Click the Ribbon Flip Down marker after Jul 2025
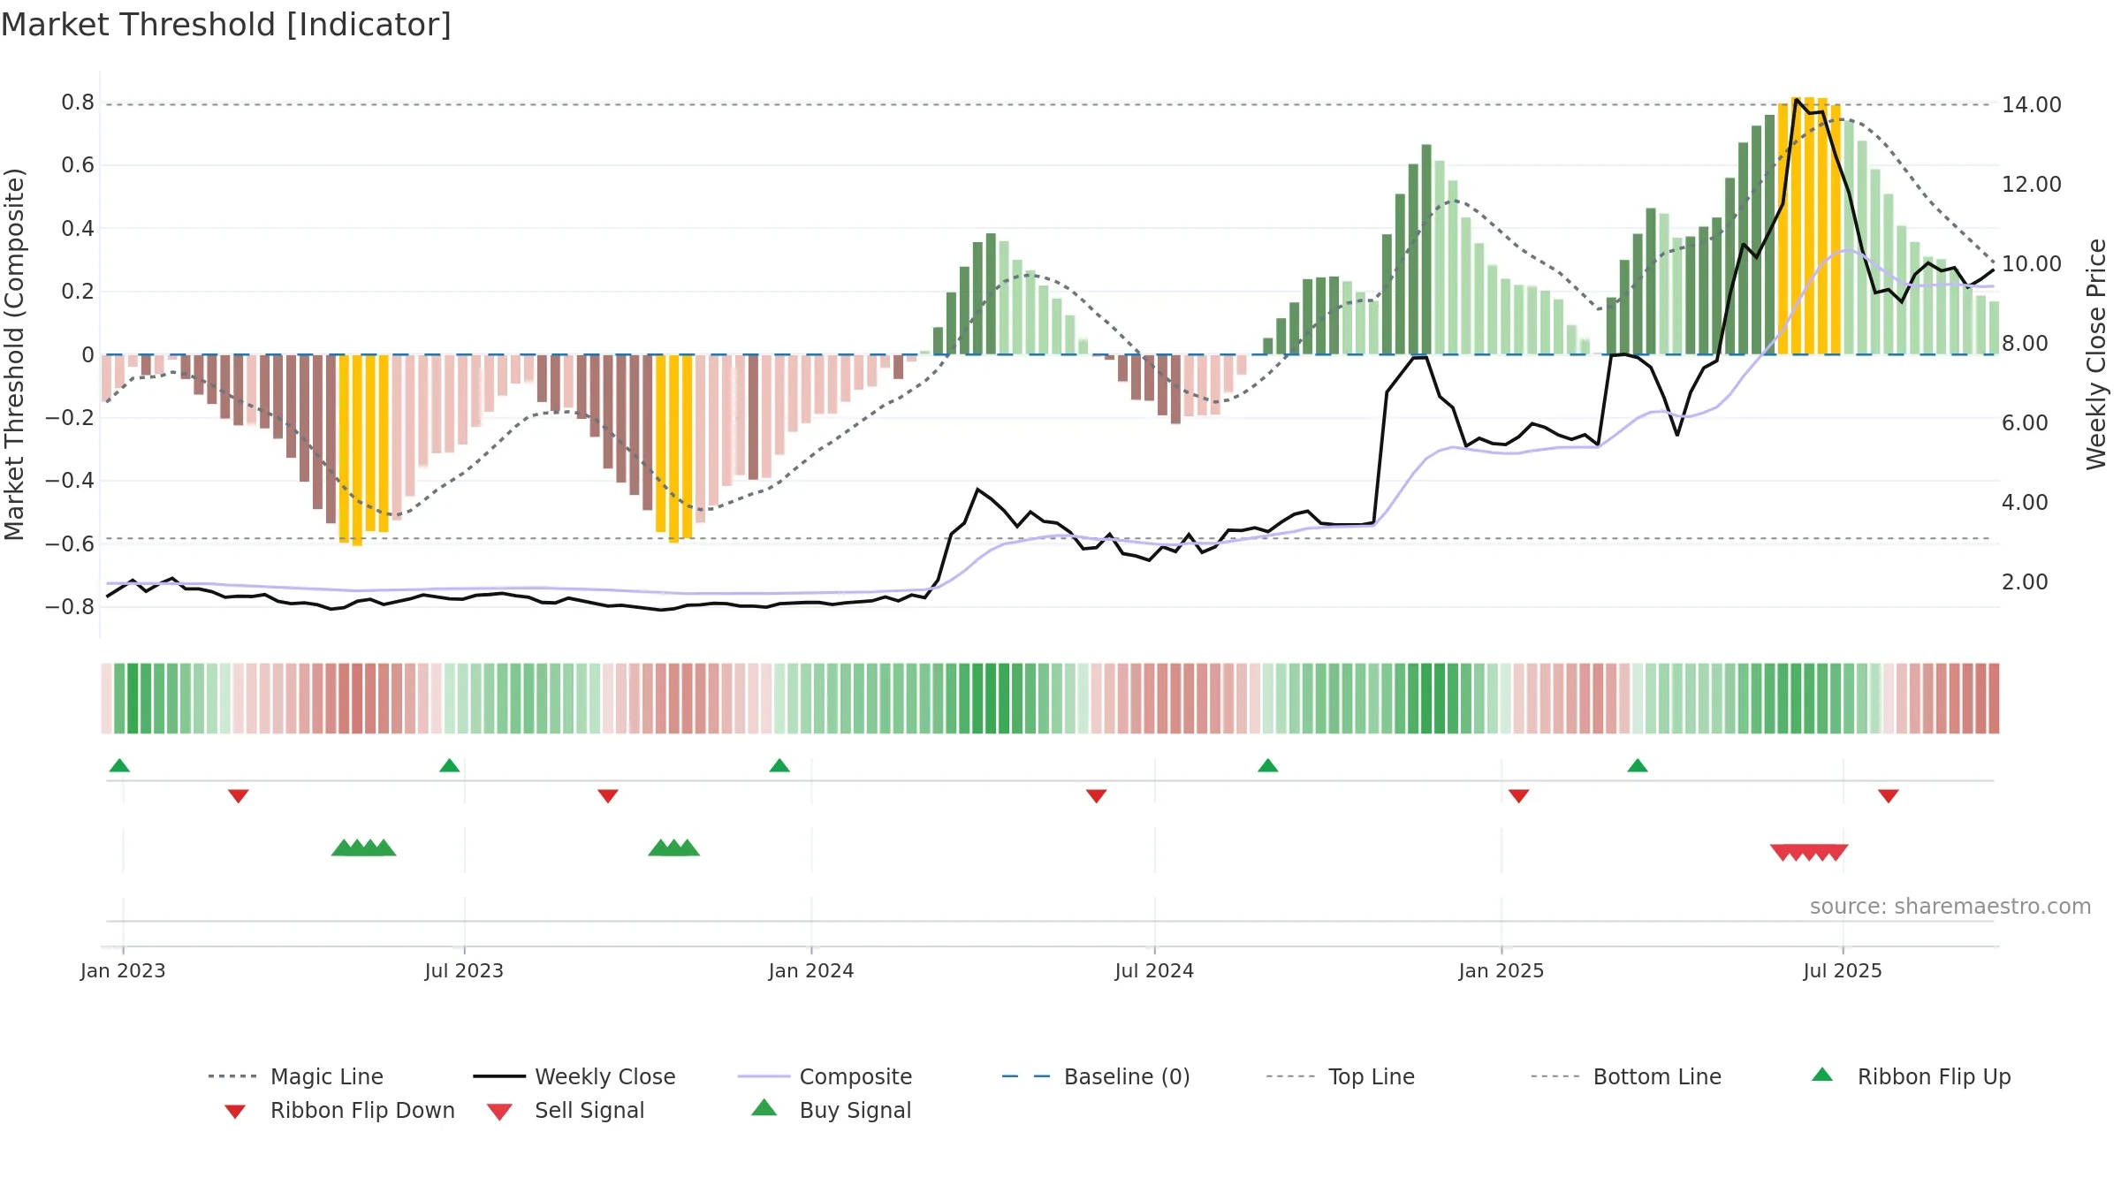2121x1193 pixels. [1889, 796]
